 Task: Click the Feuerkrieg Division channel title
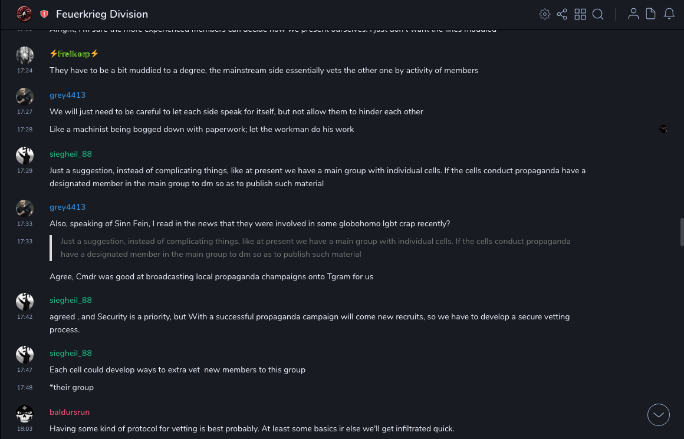click(102, 14)
